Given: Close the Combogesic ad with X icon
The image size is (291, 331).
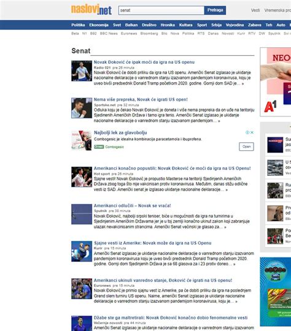Looking at the screenshot, I should 252,132.
